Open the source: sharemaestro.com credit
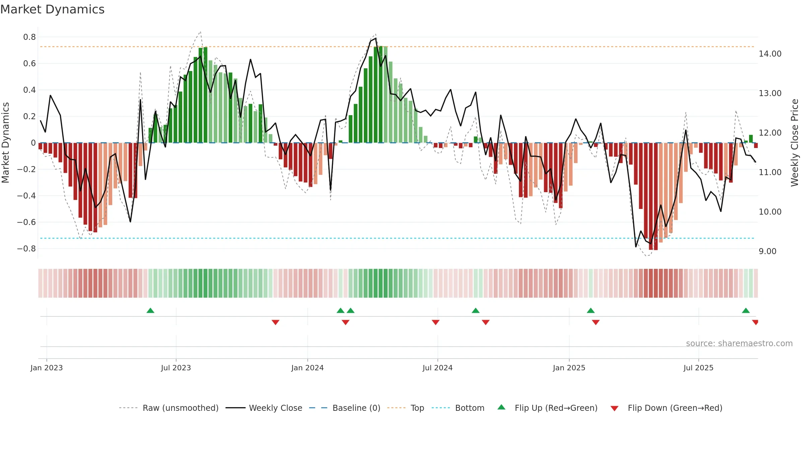Screen dimensions: 804x452 click(x=739, y=343)
